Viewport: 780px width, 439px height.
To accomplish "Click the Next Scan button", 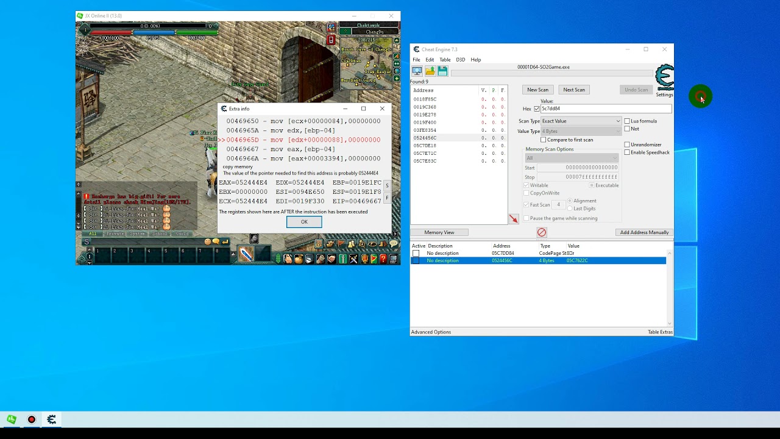I will pyautogui.click(x=574, y=90).
